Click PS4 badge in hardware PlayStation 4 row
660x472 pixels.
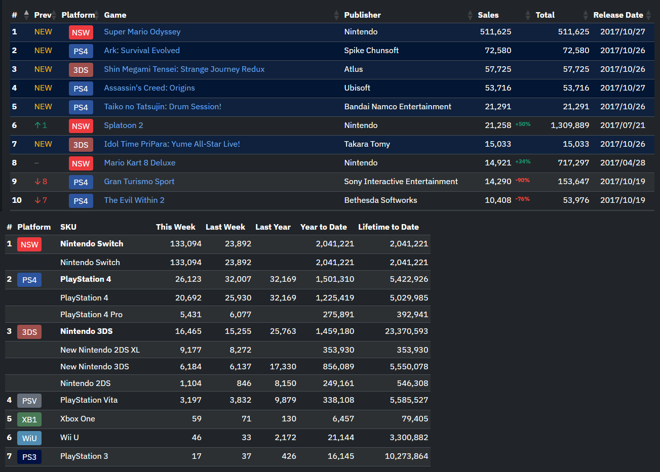pyautogui.click(x=29, y=280)
